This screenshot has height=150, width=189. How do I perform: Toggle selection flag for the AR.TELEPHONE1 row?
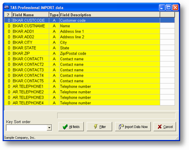[x=9, y=86]
